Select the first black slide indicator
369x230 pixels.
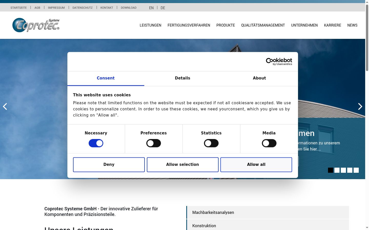(x=331, y=170)
